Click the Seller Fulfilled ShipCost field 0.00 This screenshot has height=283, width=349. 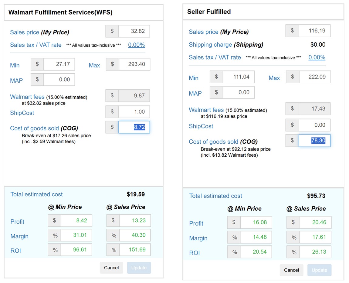click(314, 125)
